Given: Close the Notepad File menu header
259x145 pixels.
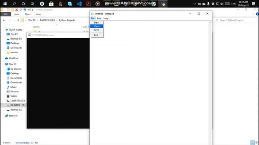Looking at the screenshot, I should [x=93, y=19].
